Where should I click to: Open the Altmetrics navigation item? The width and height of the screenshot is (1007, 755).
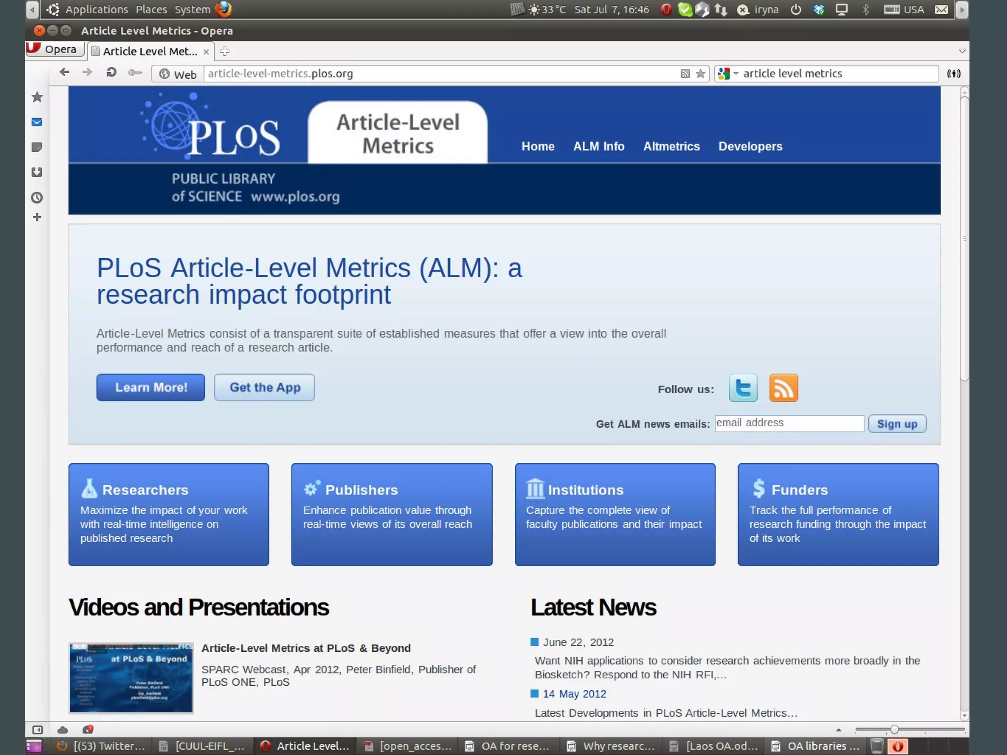click(x=671, y=146)
